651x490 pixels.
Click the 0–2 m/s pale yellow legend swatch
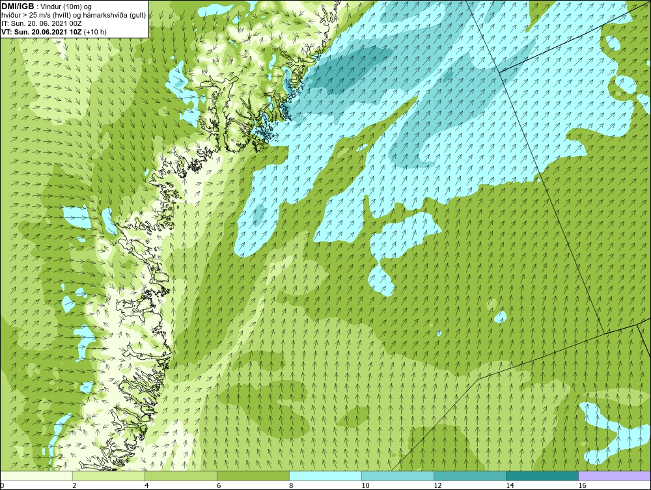[36, 476]
